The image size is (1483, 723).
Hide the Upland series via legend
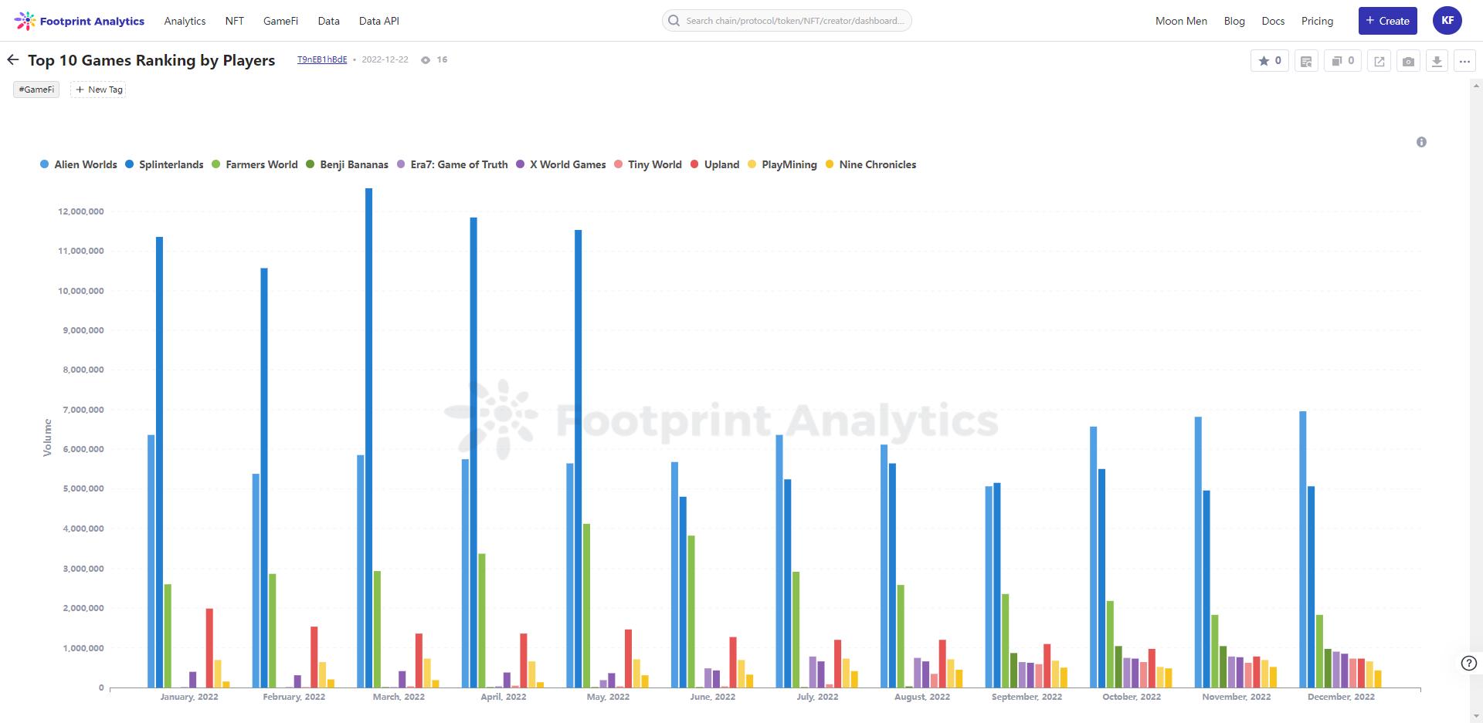(x=714, y=164)
